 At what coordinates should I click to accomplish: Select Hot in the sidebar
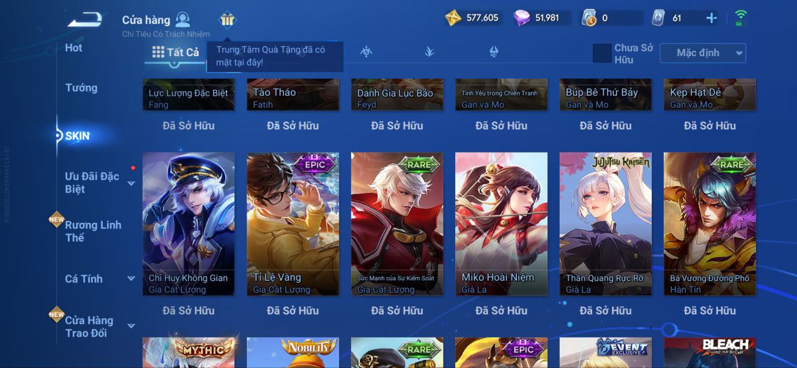click(x=73, y=48)
